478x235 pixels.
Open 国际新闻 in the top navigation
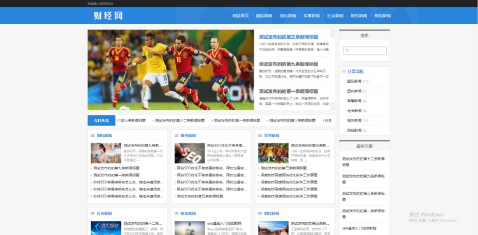click(264, 16)
